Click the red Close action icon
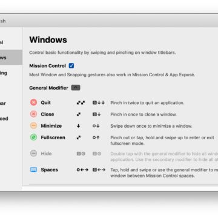Screen dimensions: 218x218 [33, 114]
